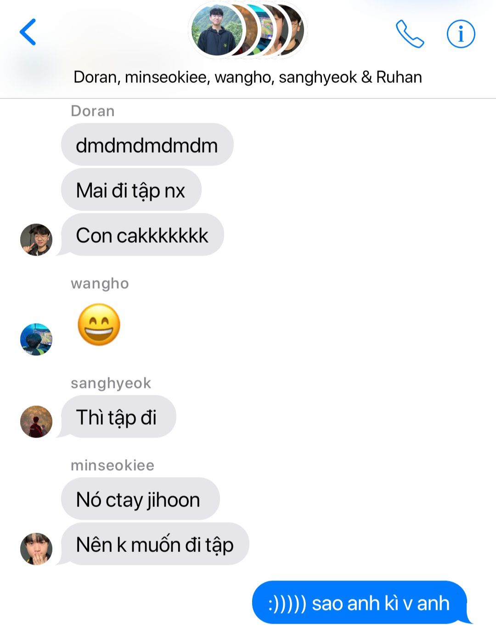
Task: Select the "Mai đi tập nx" message
Action: pos(131,190)
